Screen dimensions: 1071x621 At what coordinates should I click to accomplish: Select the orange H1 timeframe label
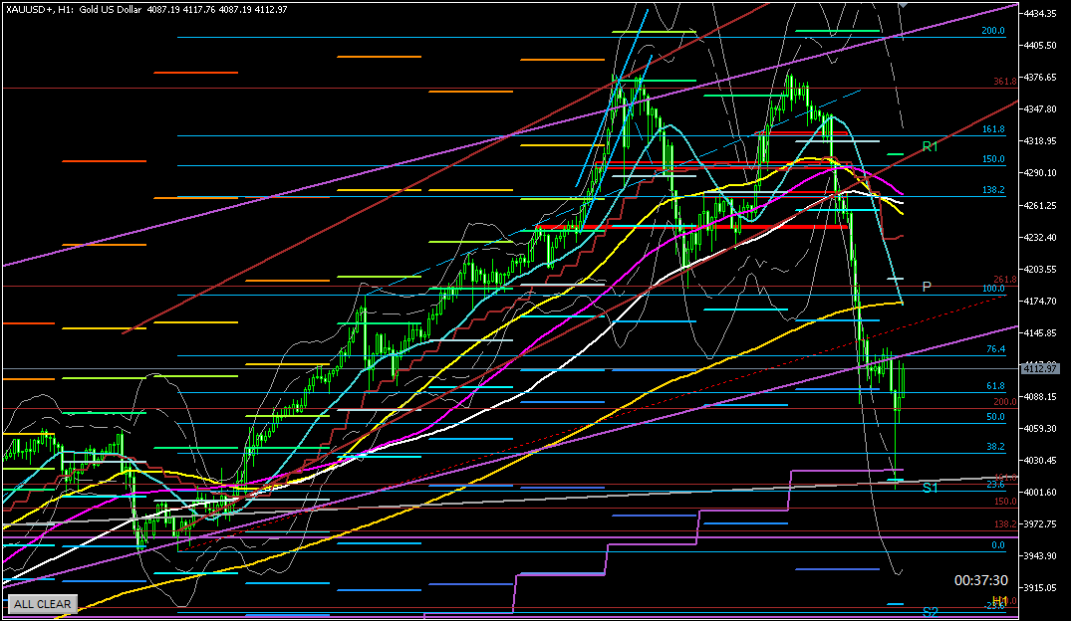click(999, 601)
